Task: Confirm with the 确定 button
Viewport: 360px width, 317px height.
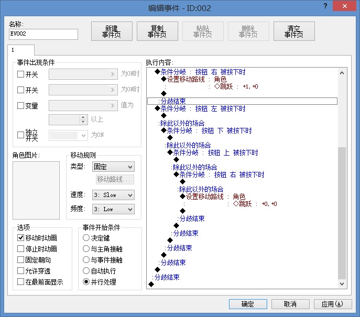Action: pos(248,304)
